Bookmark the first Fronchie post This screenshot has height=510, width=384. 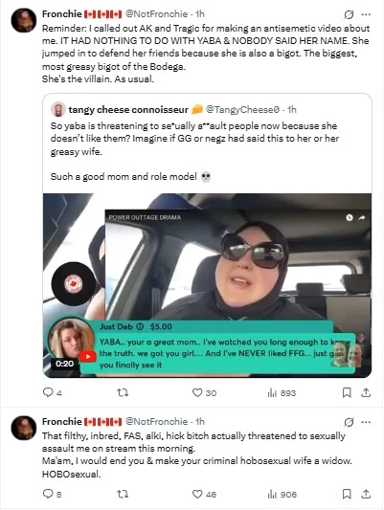click(x=347, y=393)
